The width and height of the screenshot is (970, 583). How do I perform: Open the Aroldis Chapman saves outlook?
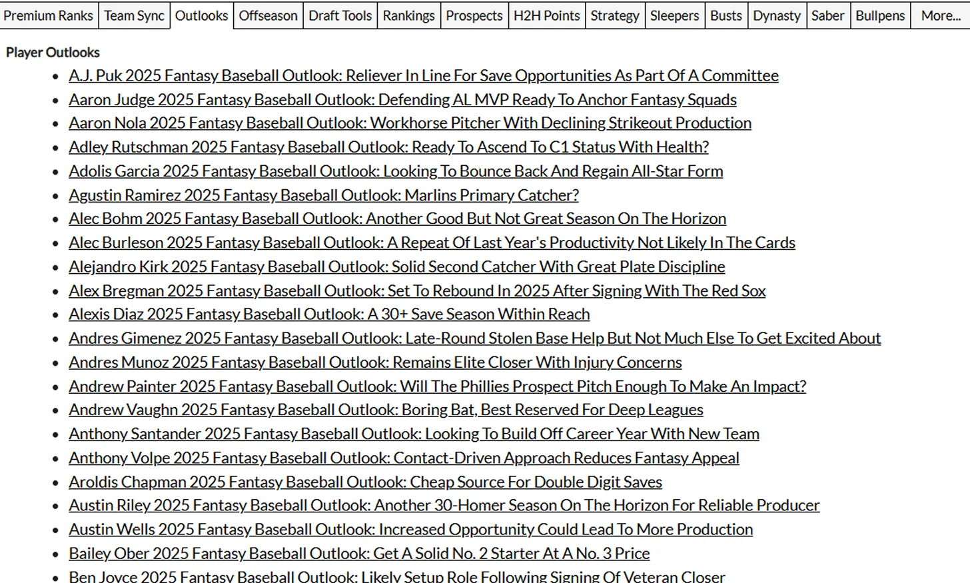(365, 482)
